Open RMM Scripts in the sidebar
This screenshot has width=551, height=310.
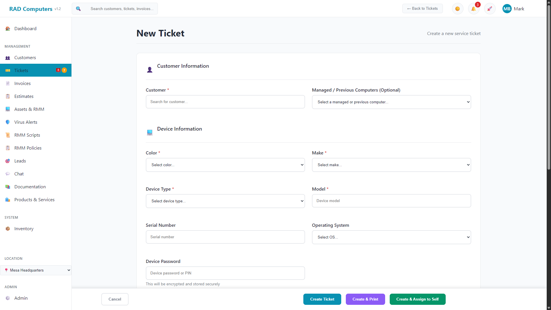click(27, 135)
